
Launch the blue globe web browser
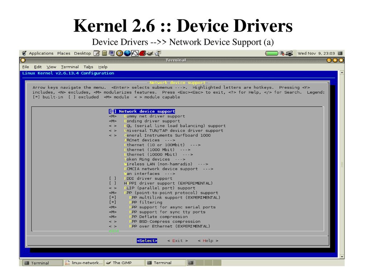coord(127,53)
